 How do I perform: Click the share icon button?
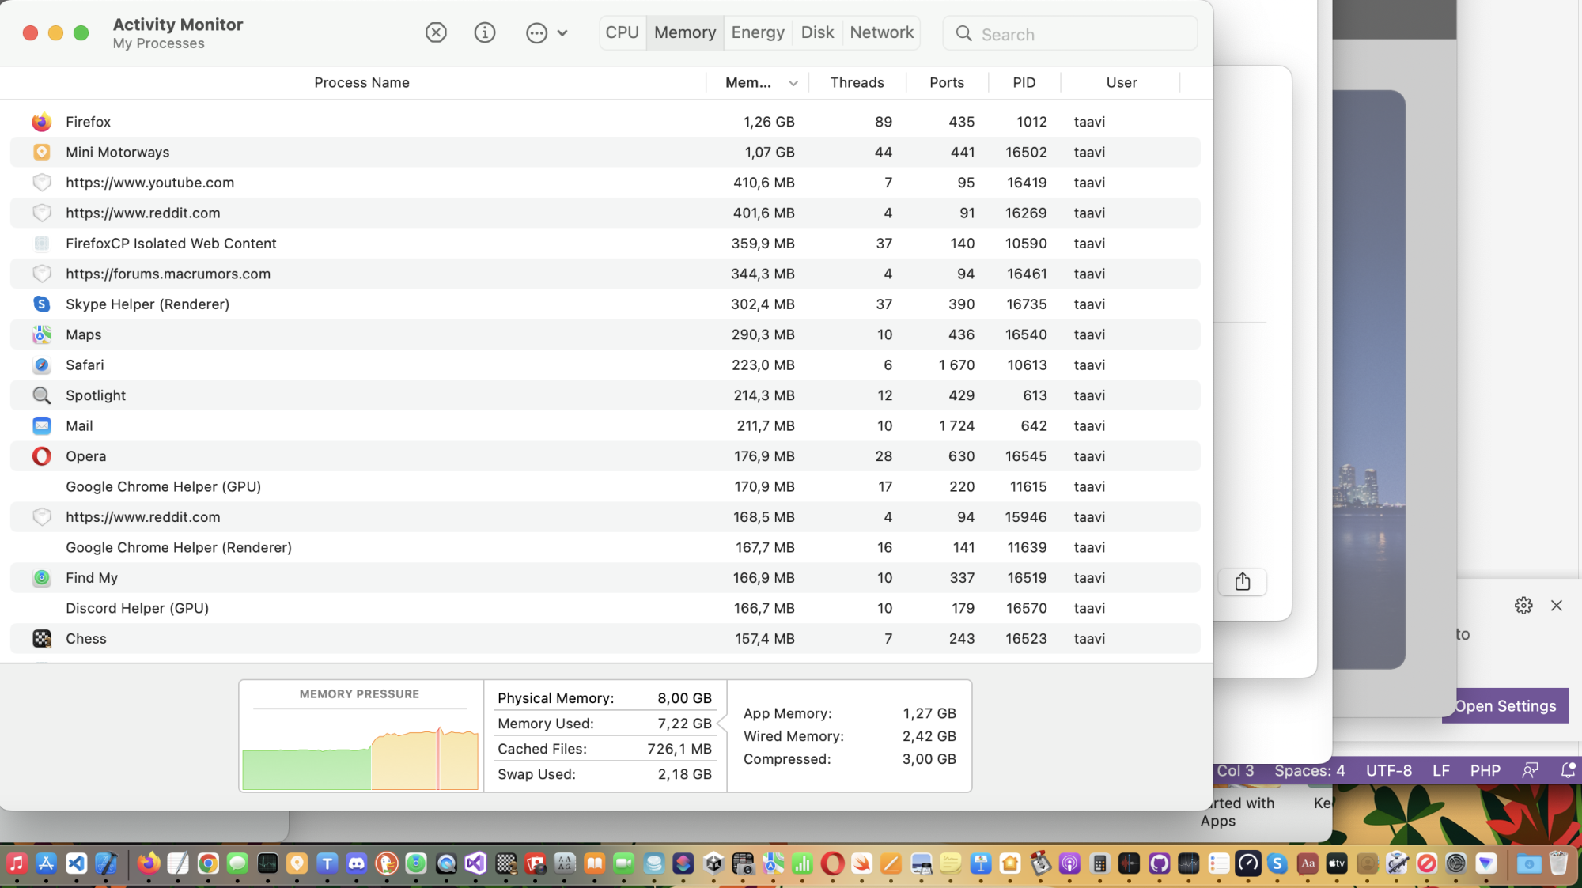[1242, 582]
